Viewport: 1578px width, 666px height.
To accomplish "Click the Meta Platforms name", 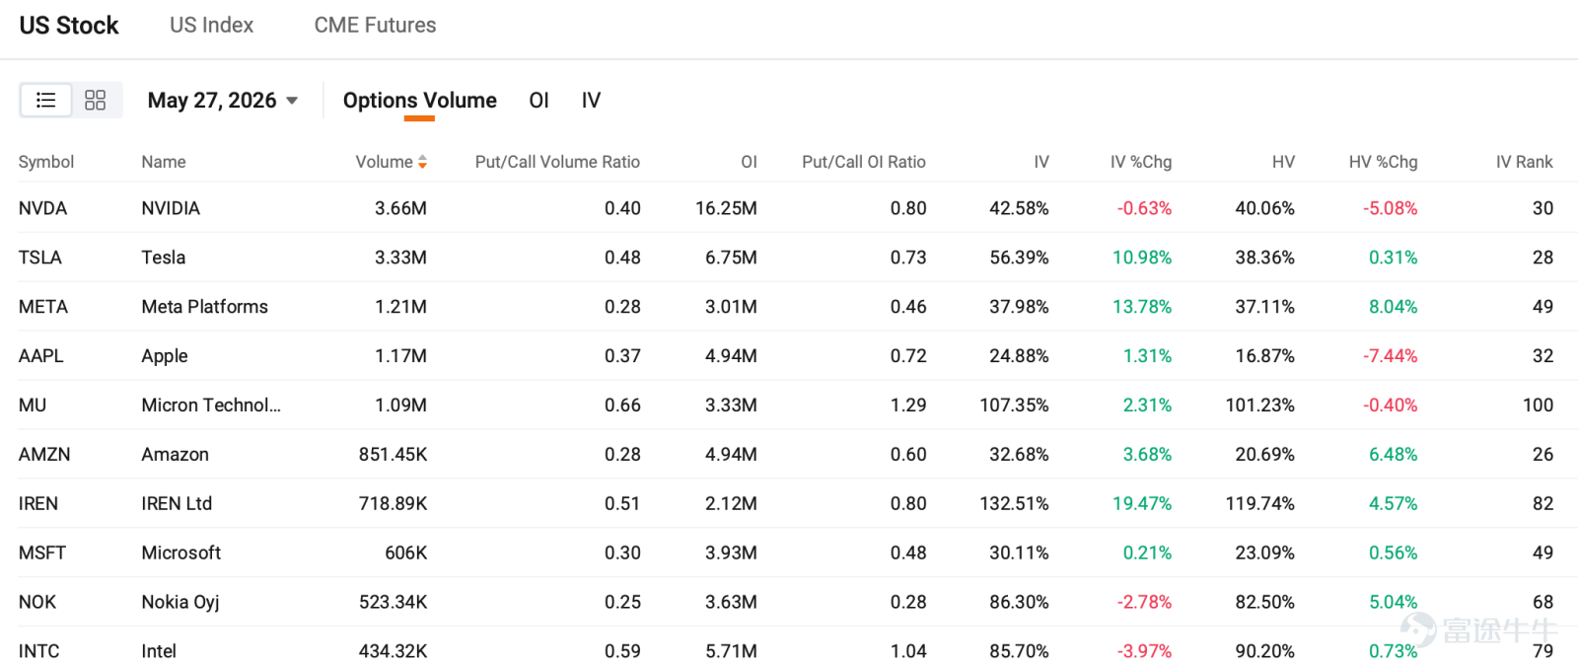I will point(204,307).
